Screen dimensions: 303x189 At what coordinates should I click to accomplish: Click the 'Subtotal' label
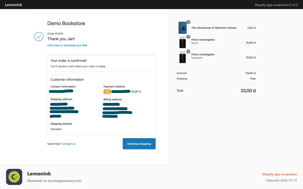click(x=182, y=73)
